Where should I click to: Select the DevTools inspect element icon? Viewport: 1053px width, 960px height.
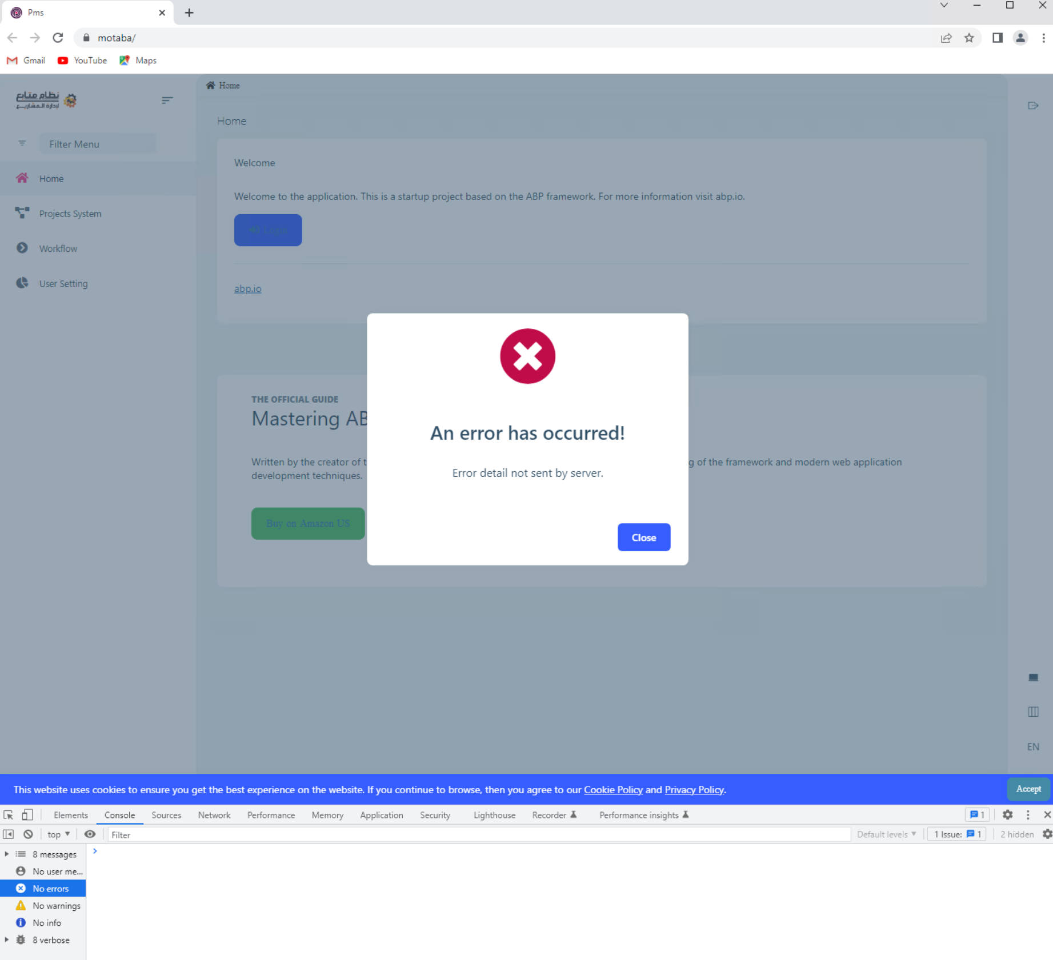(x=8, y=815)
